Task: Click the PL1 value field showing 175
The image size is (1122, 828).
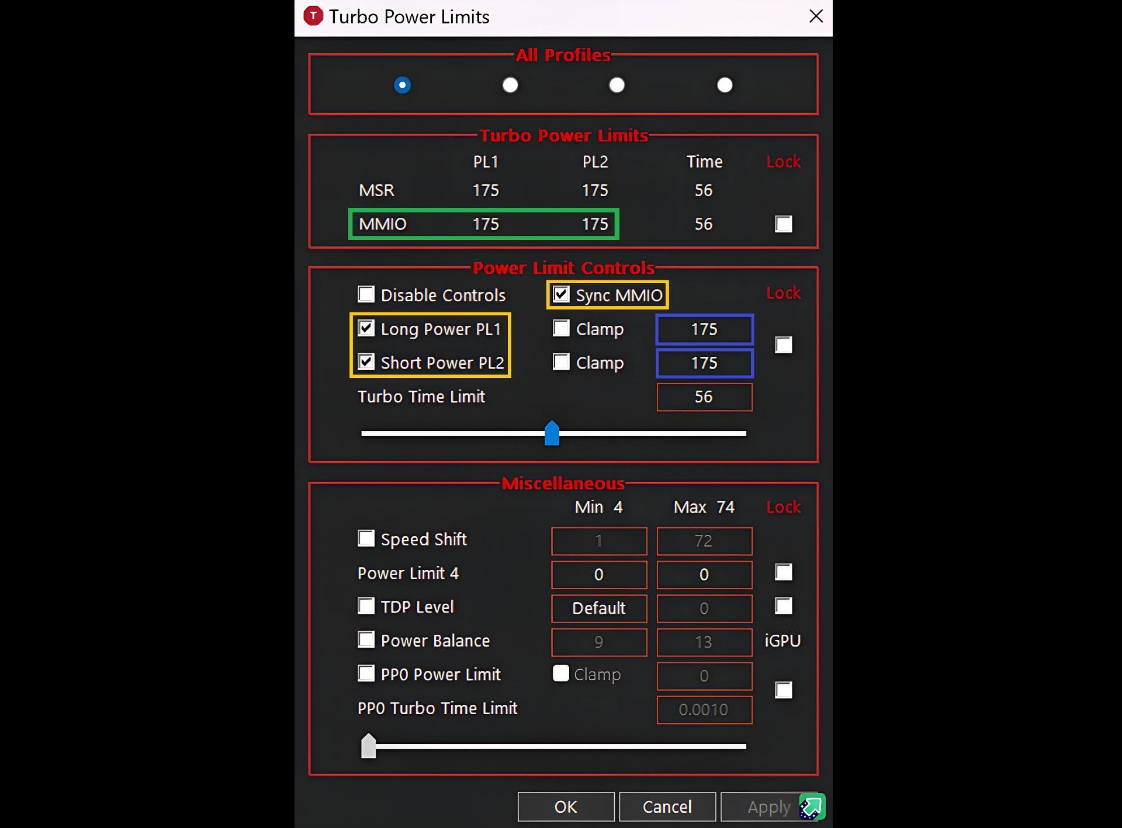Action: click(704, 329)
